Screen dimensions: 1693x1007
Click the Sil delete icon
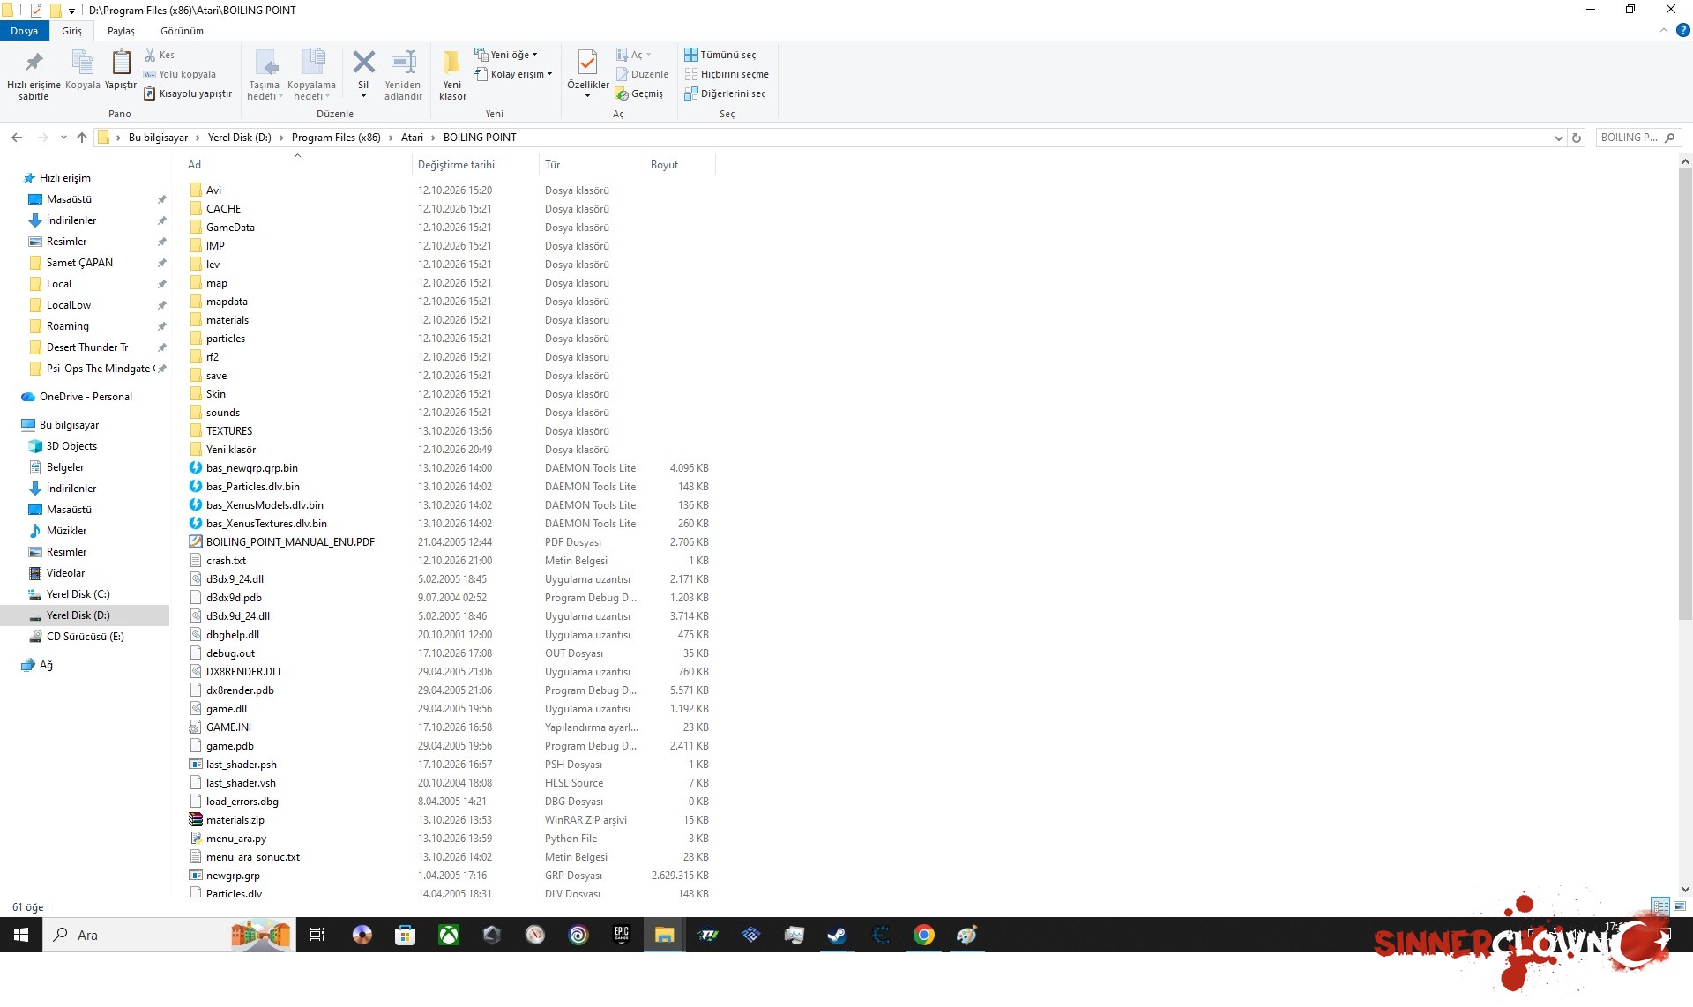tap(363, 63)
